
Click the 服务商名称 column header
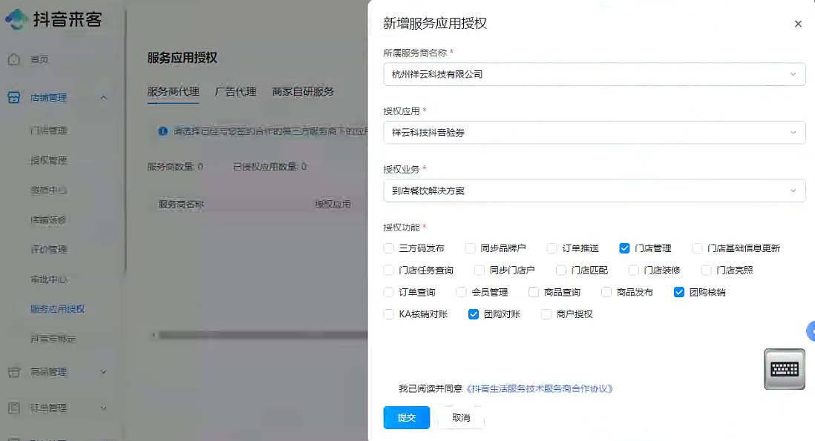(181, 205)
